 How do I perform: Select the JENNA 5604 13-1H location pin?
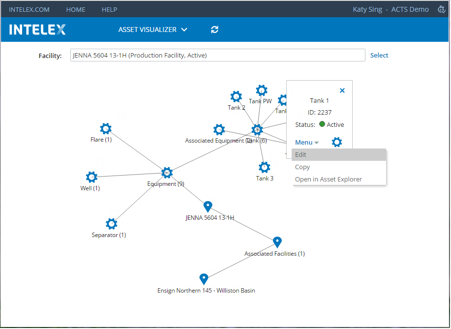click(208, 207)
